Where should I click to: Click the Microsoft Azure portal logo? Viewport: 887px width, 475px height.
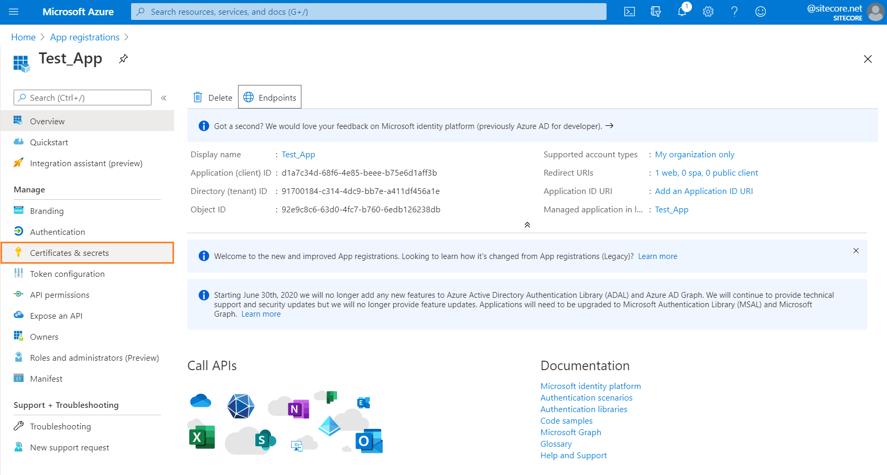(x=78, y=12)
